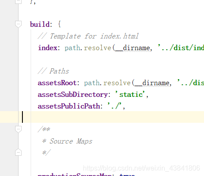Click the '* Source Maps' comment line
Screen dimensions: 204x176
67,141
